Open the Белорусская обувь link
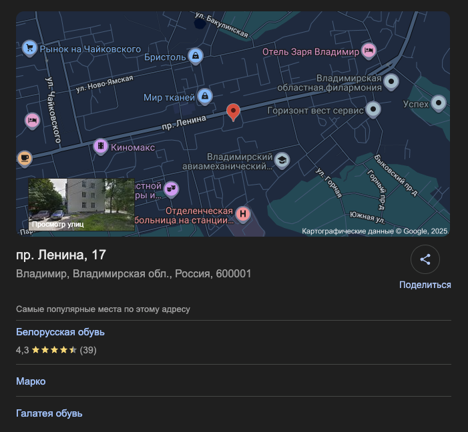The height and width of the screenshot is (432, 468). tap(60, 332)
